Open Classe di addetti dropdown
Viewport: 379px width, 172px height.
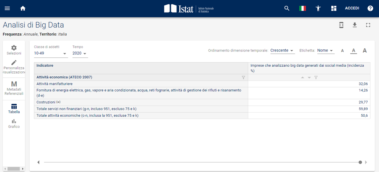(51, 53)
